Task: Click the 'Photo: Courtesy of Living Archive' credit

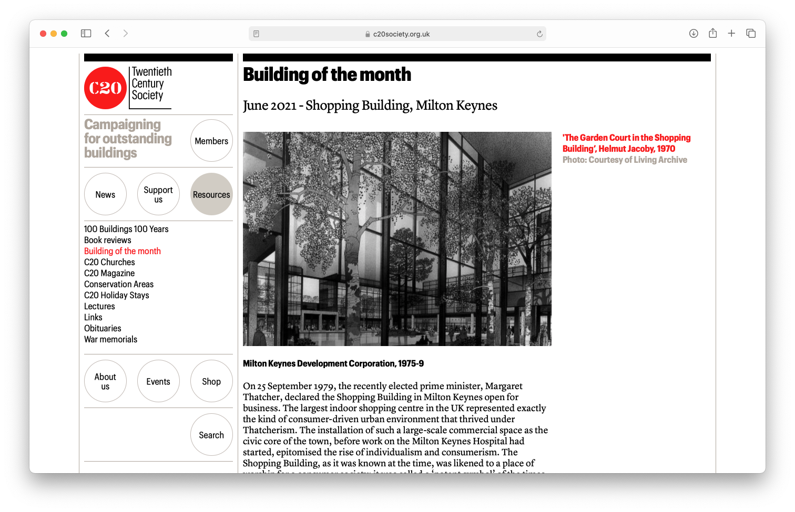Action: tap(625, 160)
